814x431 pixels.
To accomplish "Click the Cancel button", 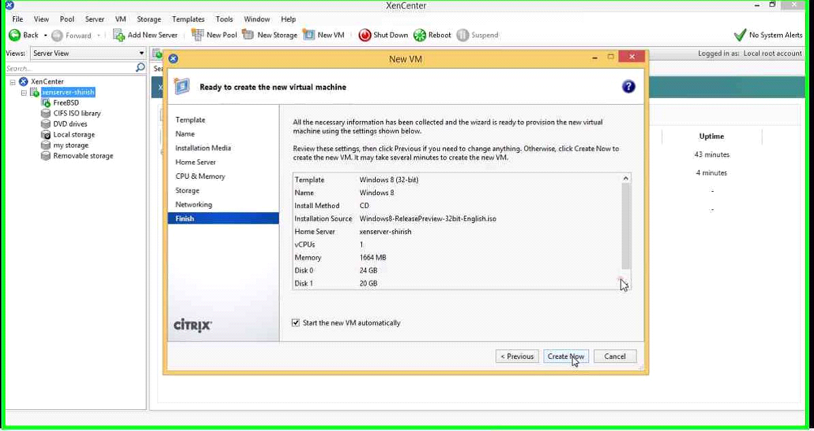I will pyautogui.click(x=615, y=356).
